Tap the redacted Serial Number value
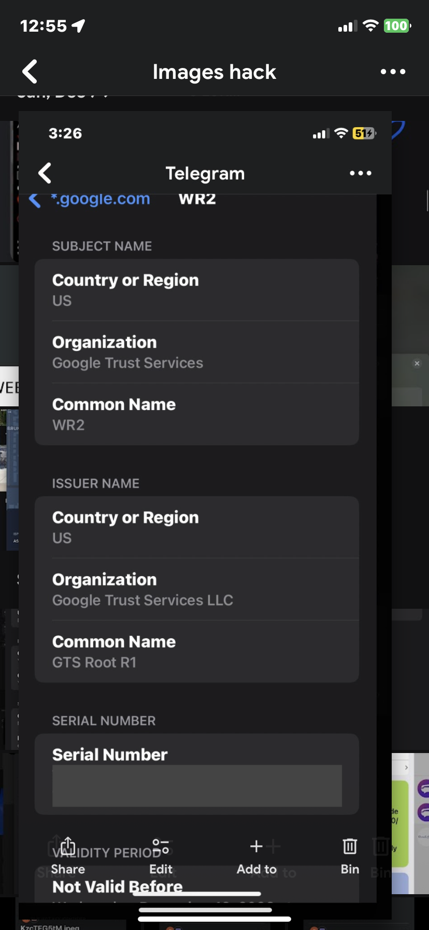The image size is (429, 930). [x=197, y=786]
